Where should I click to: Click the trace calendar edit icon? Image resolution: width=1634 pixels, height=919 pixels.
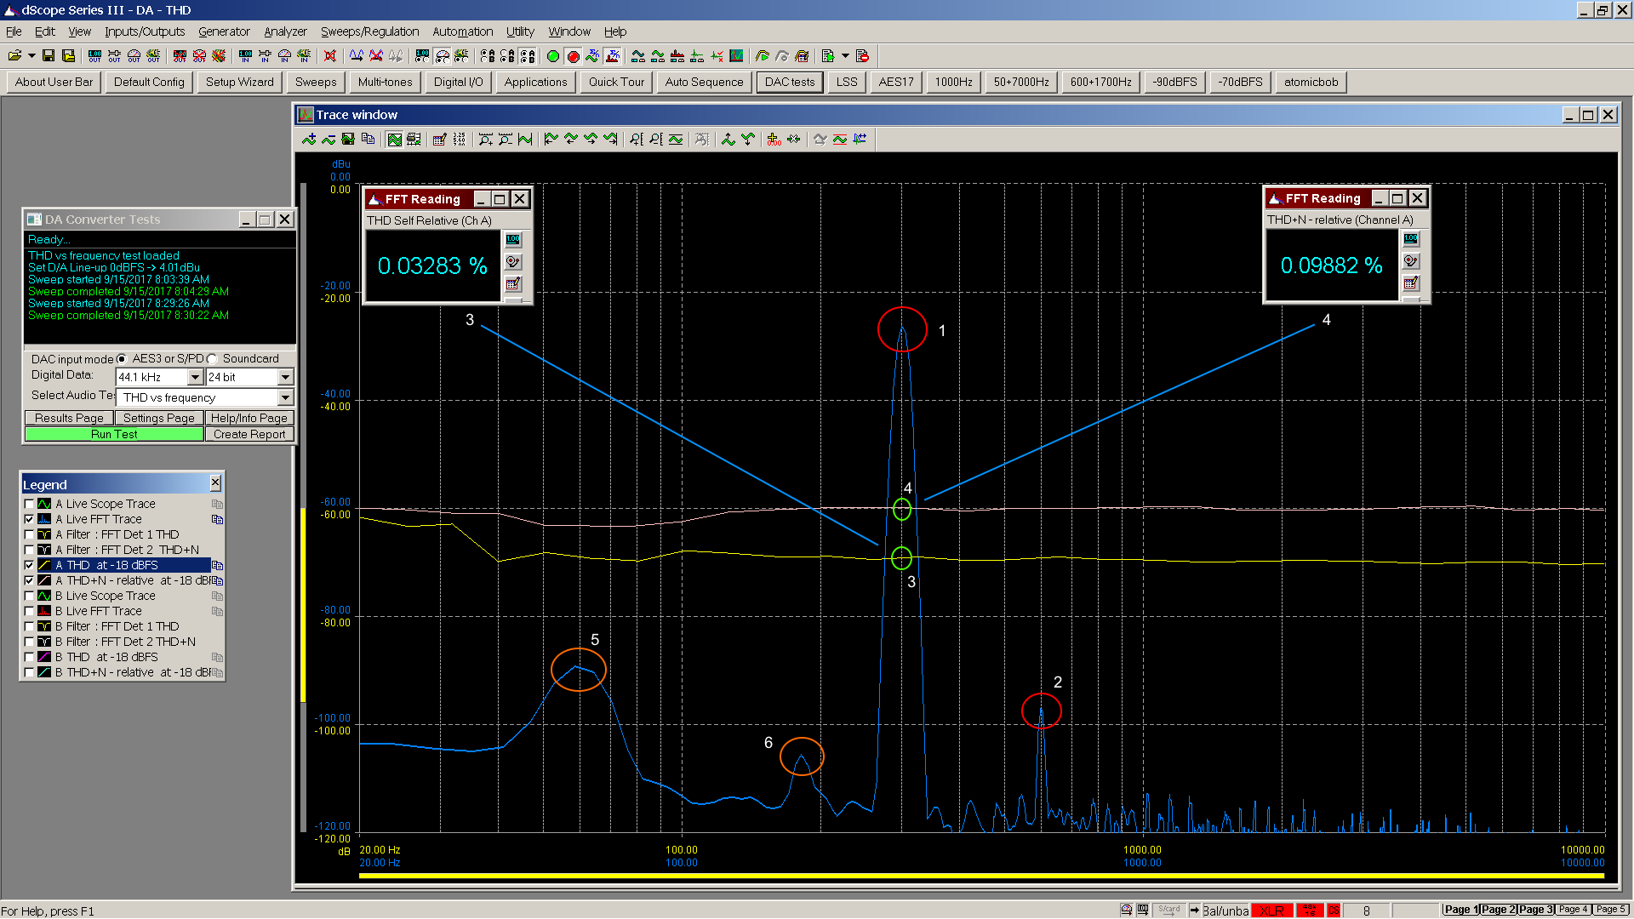tap(440, 140)
